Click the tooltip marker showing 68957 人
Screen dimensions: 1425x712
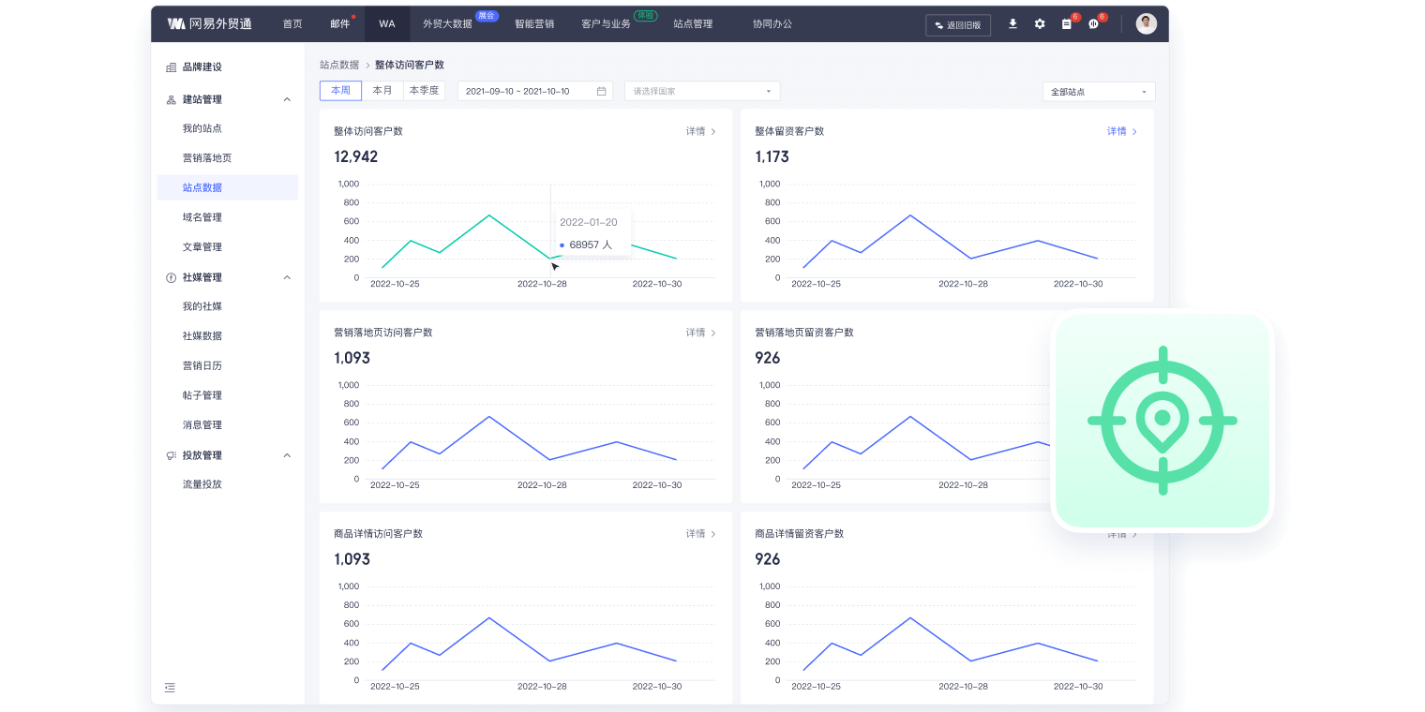pos(588,245)
